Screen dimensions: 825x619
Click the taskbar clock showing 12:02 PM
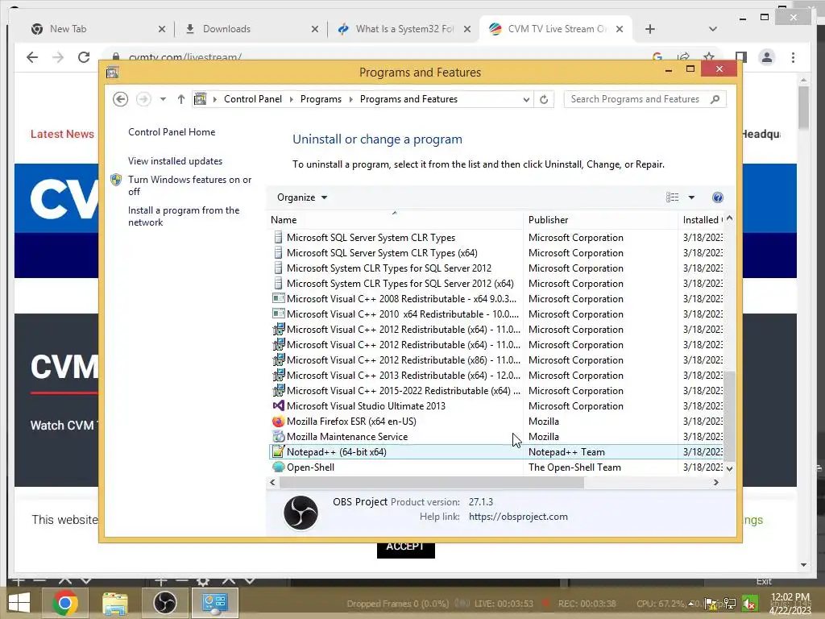point(790,603)
